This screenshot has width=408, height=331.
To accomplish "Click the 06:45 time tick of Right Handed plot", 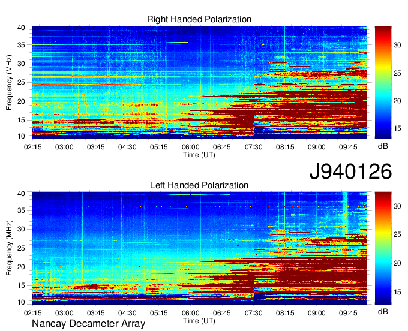I will pos(222,147).
